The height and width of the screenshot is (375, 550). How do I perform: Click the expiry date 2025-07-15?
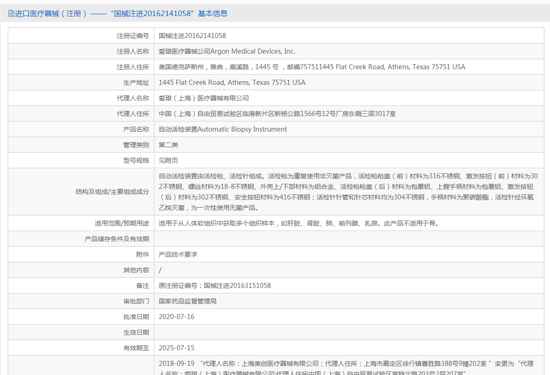click(176, 348)
